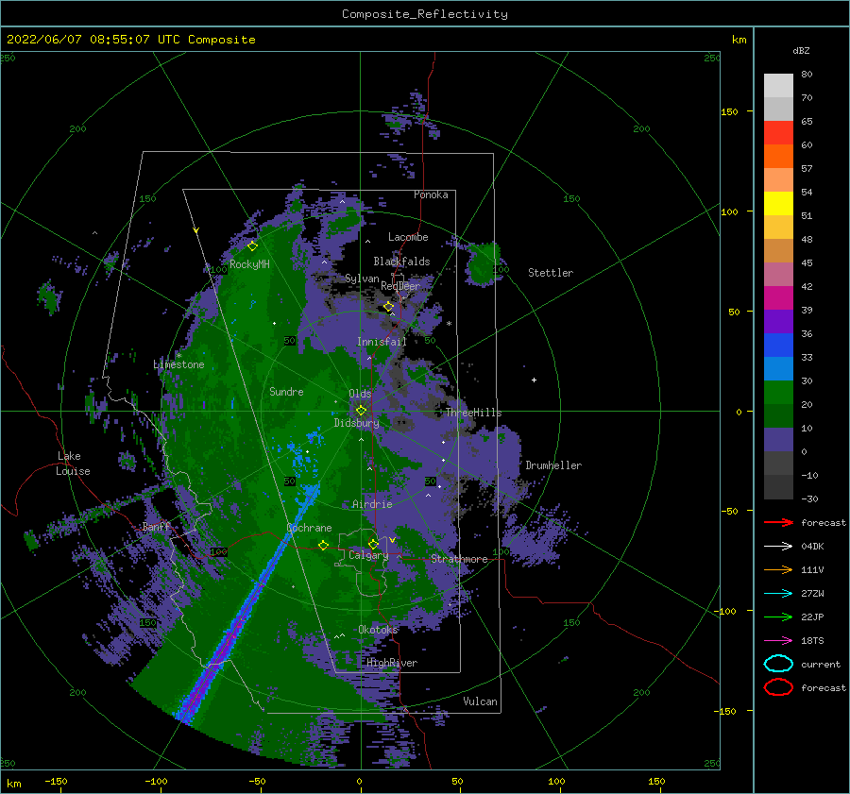Click the Drumheller city label
Screen dimensions: 850x794
[553, 465]
